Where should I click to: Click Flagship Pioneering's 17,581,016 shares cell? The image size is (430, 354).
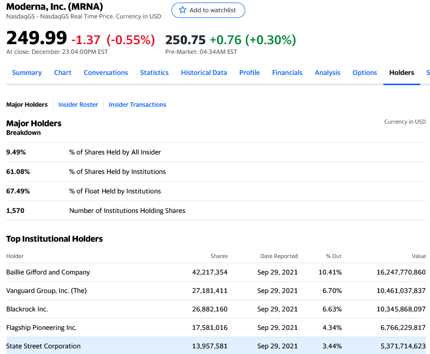[210, 328]
